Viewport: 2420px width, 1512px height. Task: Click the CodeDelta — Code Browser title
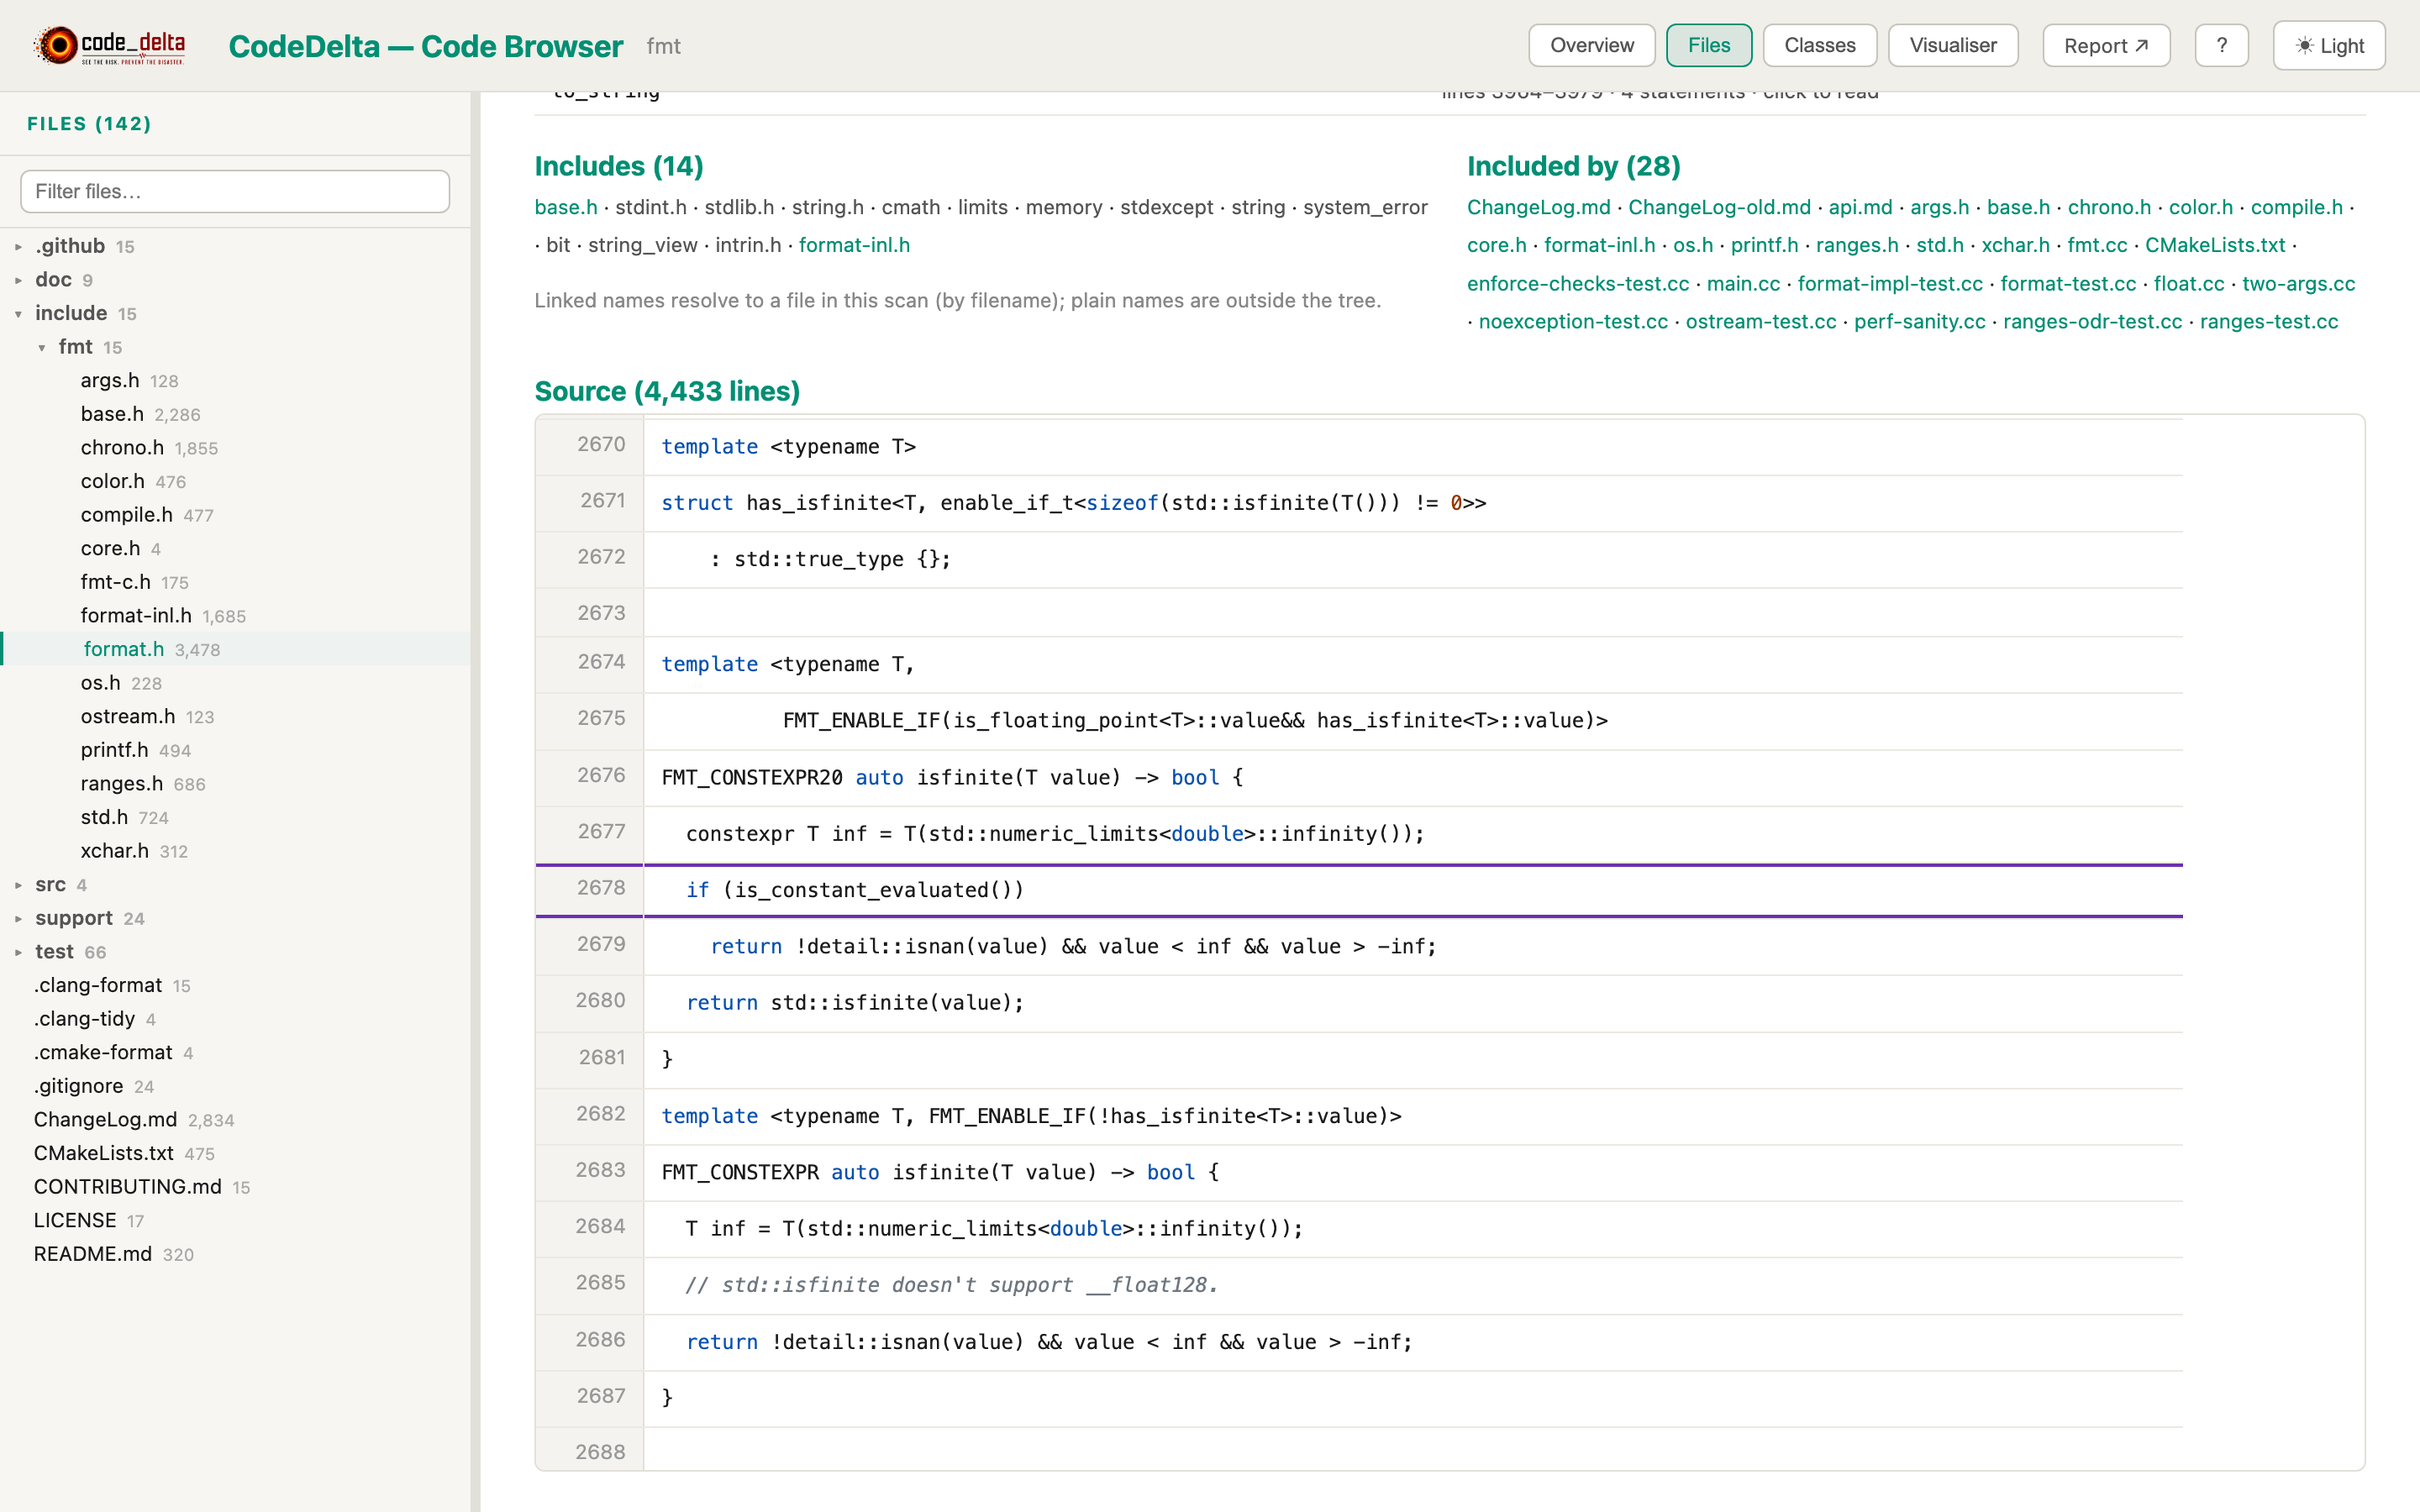(425, 46)
